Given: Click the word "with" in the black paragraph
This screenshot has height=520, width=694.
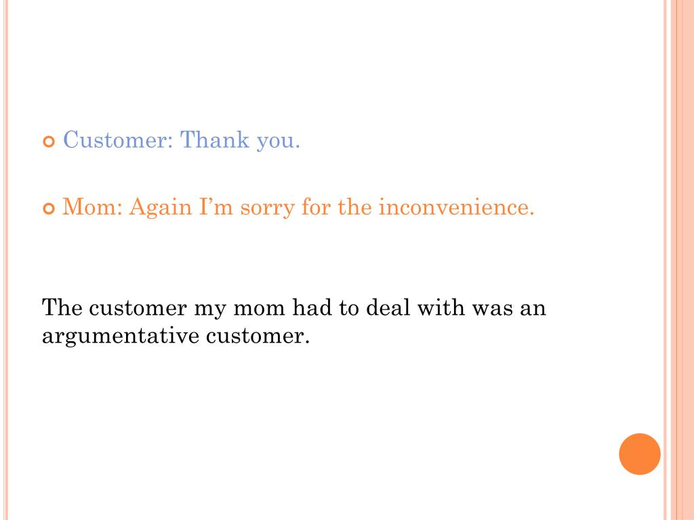Looking at the screenshot, I should click(x=441, y=307).
